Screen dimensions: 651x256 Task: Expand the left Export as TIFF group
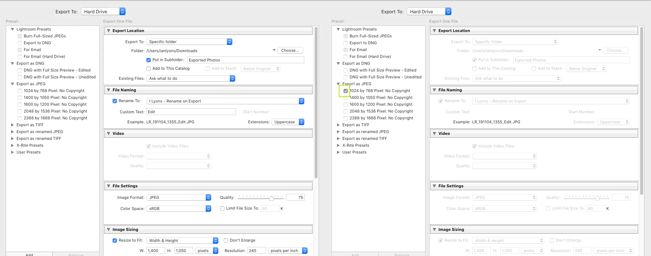(13, 125)
